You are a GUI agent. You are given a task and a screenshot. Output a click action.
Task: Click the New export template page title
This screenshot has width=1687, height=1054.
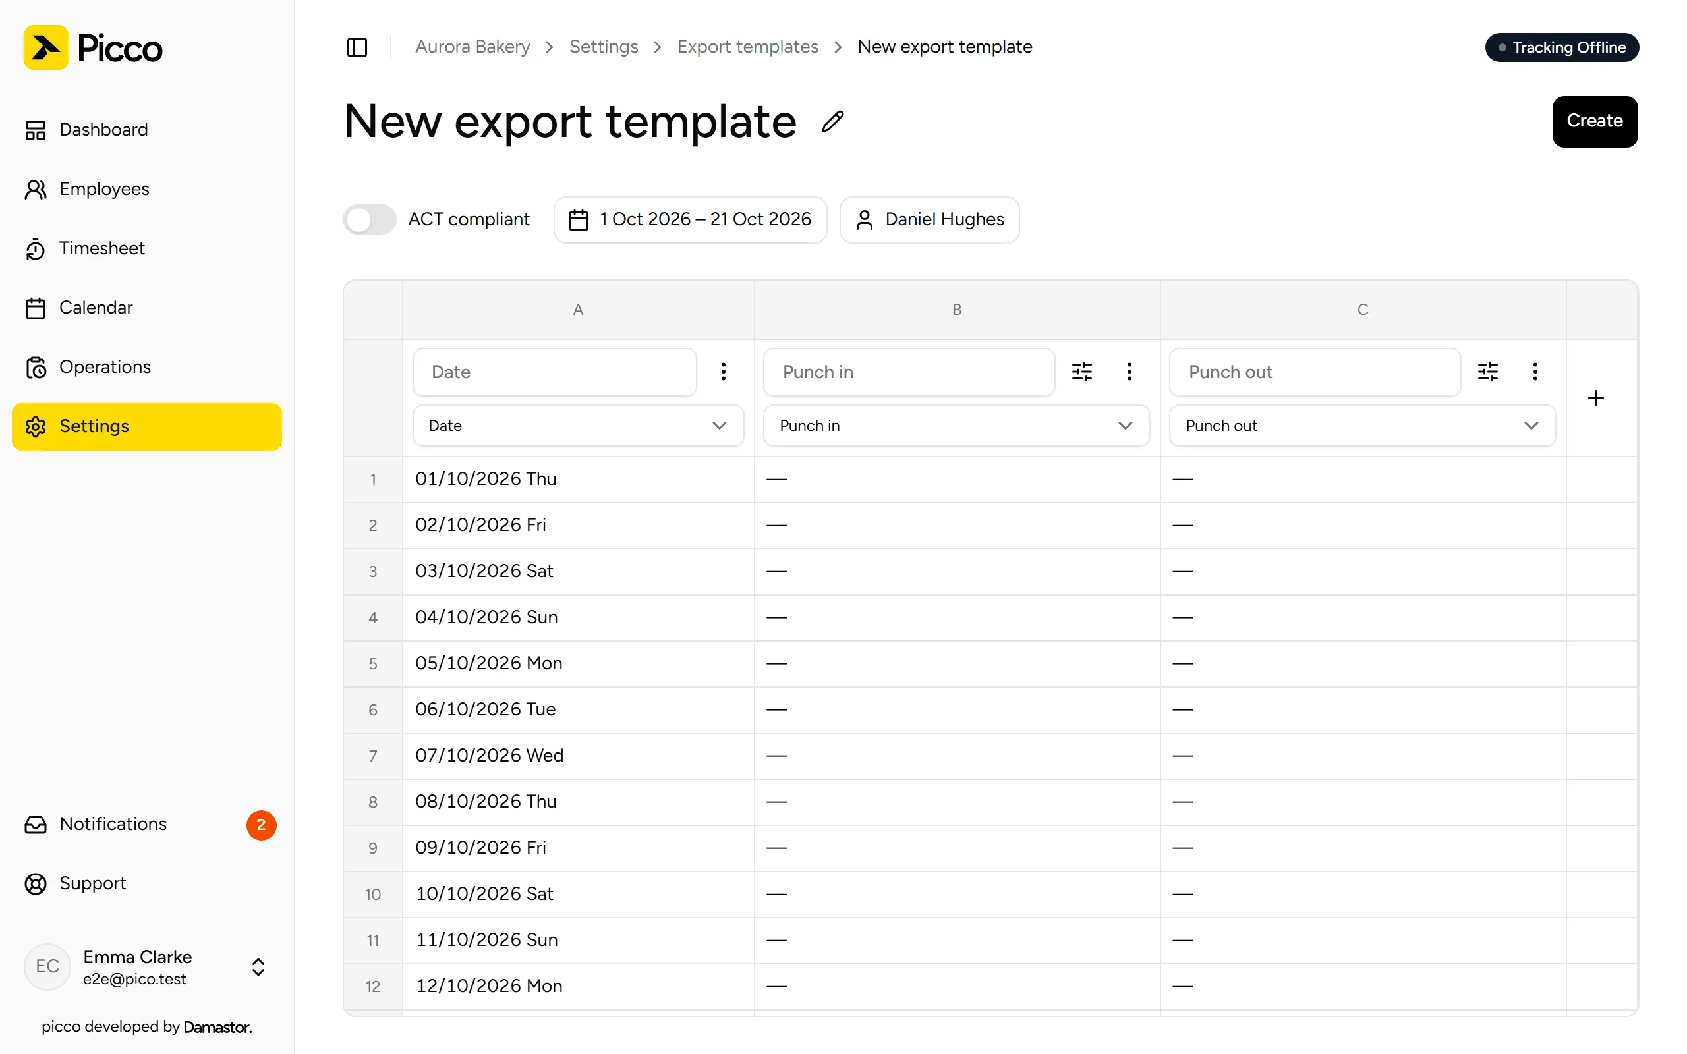point(570,121)
